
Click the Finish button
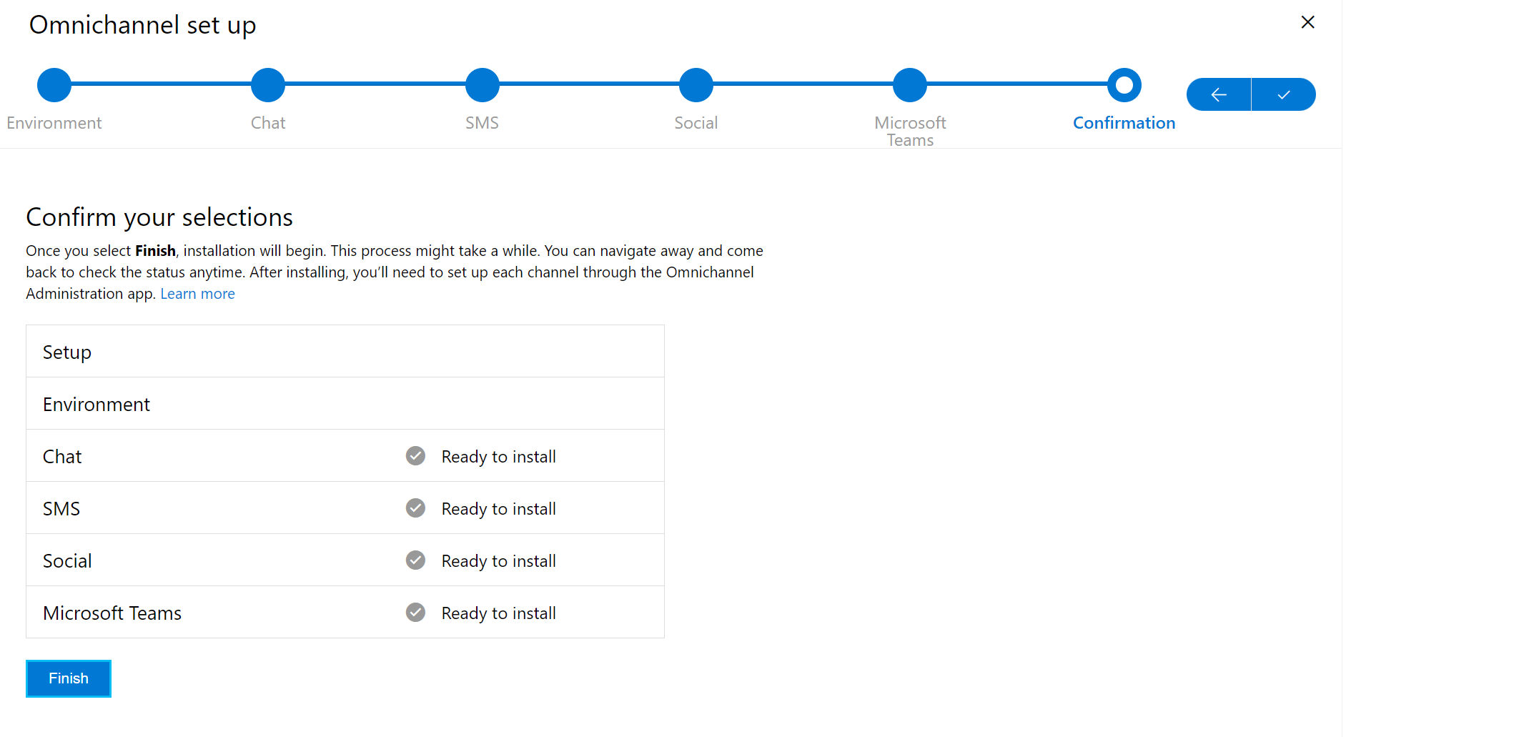click(69, 678)
